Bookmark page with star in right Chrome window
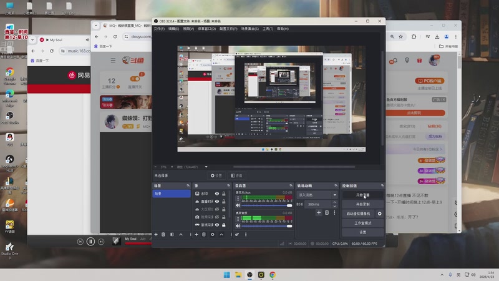 pos(400,37)
